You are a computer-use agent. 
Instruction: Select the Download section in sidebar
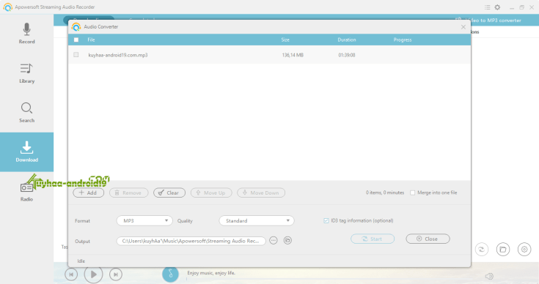26,152
